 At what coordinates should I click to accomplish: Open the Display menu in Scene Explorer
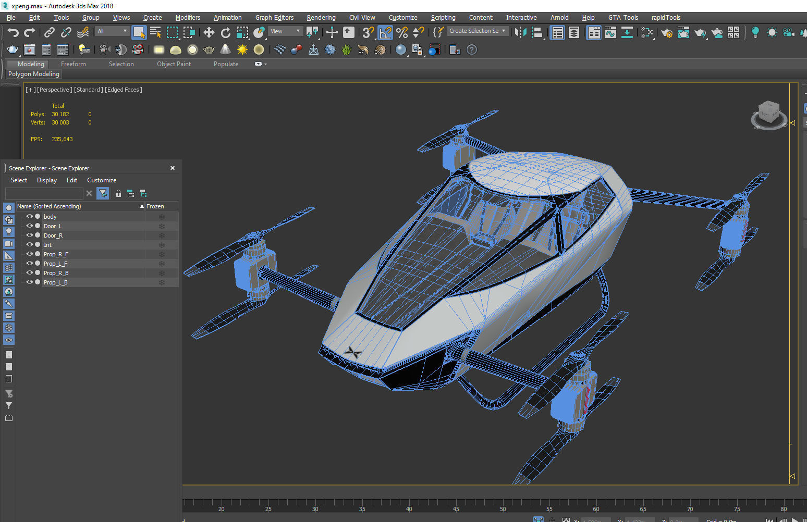tap(47, 180)
